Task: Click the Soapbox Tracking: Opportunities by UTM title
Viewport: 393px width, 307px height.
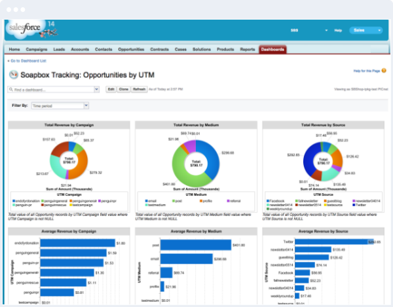Action: click(x=88, y=75)
